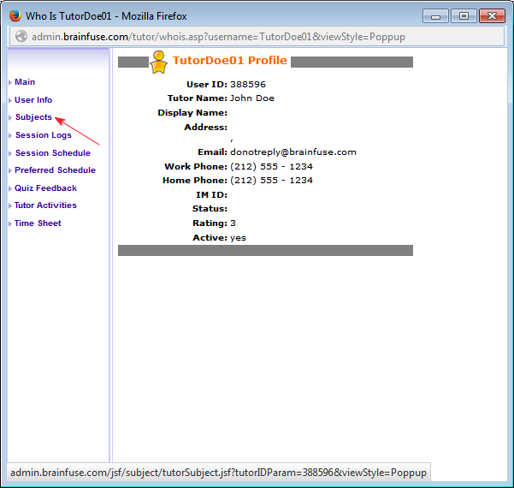Viewport: 514px width, 488px height.
Task: Minimize the Firefox popup window
Action: 436,15
